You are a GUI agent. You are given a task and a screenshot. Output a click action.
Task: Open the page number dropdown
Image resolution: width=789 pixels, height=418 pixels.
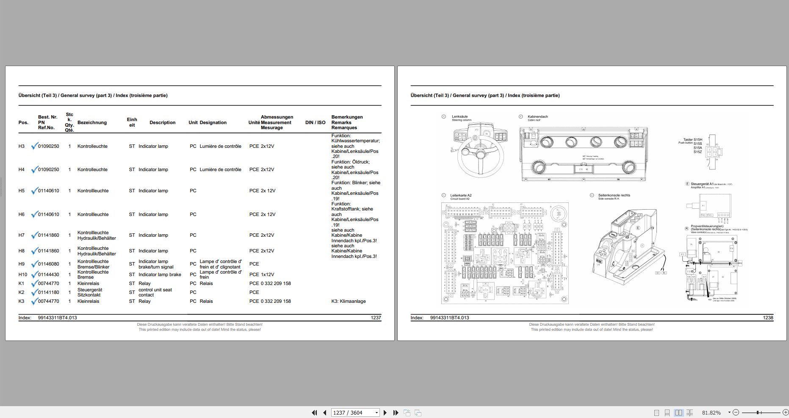click(377, 412)
